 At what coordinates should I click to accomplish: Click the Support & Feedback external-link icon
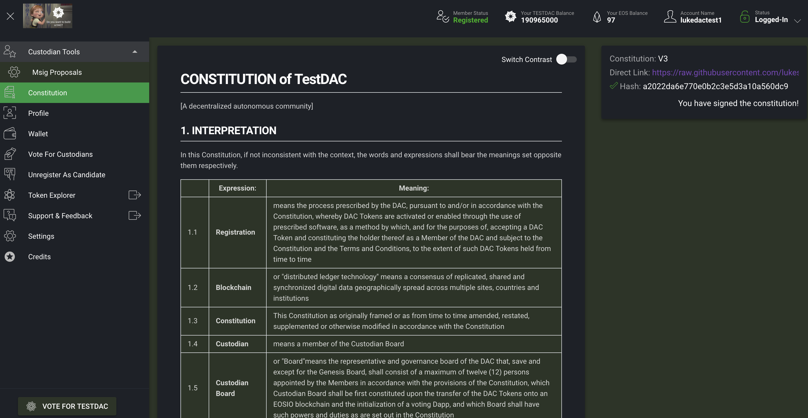pyautogui.click(x=135, y=216)
